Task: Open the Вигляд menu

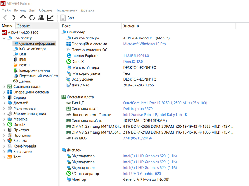Action: [x=20, y=10]
